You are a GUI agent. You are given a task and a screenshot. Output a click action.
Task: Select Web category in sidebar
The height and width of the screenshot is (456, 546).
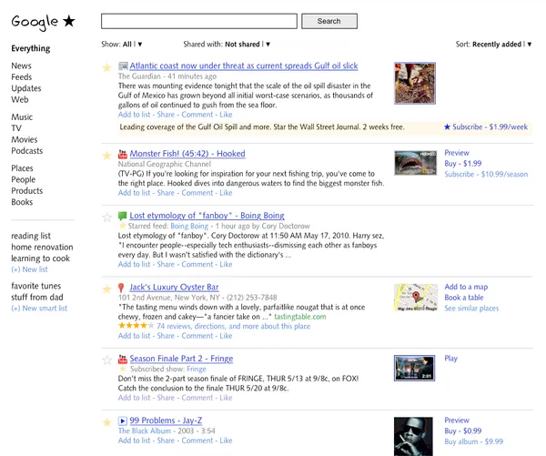tap(20, 99)
